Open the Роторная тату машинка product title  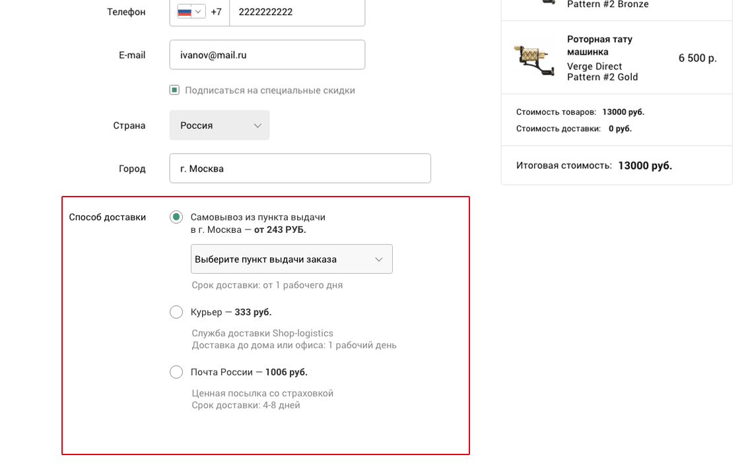599,46
